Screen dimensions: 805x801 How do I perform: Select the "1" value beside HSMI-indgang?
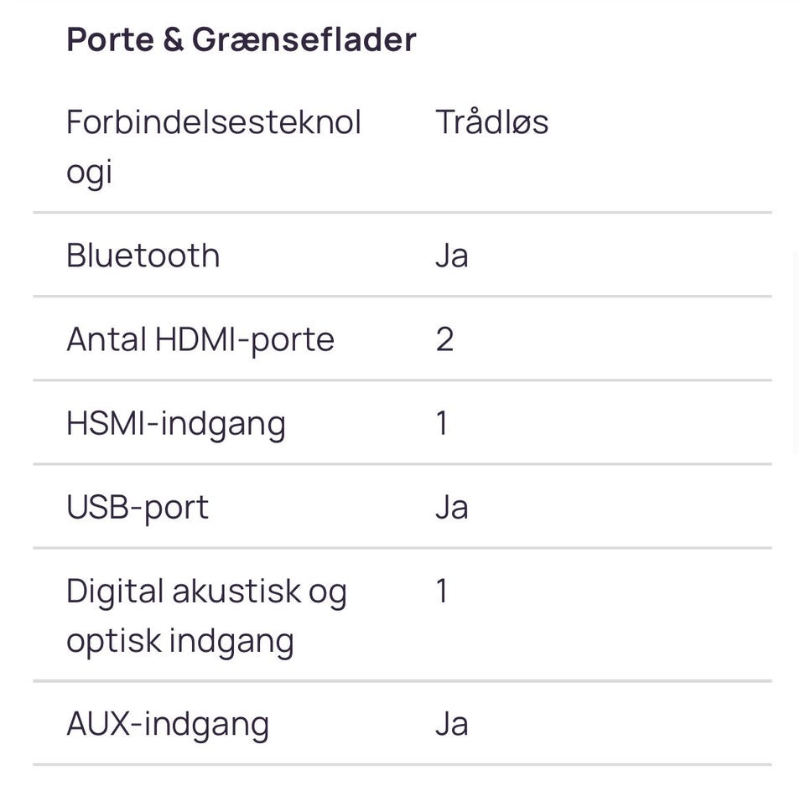[442, 423]
